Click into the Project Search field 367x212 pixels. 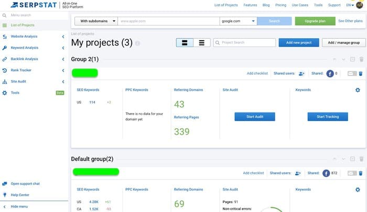(x=245, y=43)
